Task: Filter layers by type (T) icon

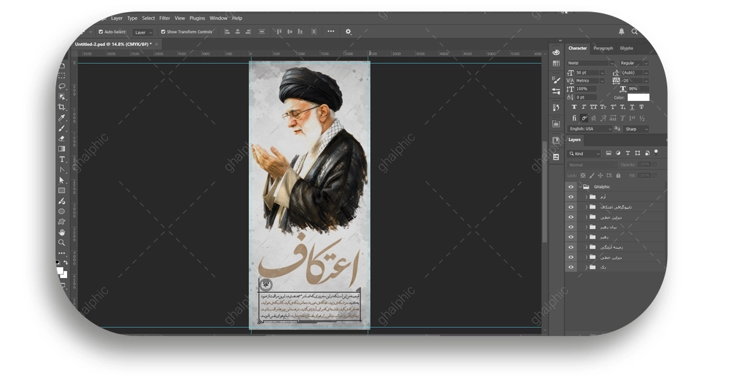Action: (x=628, y=153)
